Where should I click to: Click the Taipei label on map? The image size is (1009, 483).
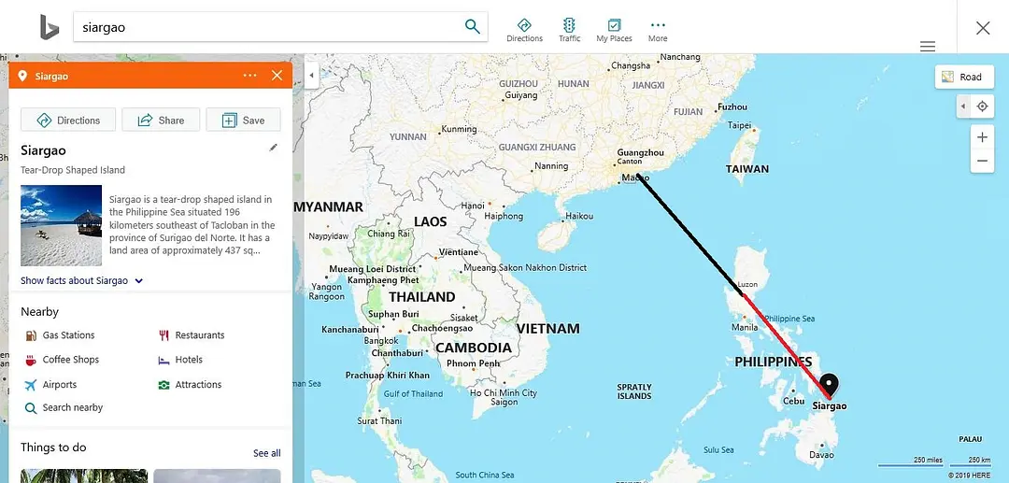pos(739,125)
